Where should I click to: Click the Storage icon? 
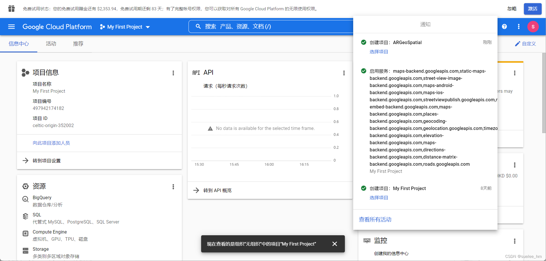click(x=26, y=251)
